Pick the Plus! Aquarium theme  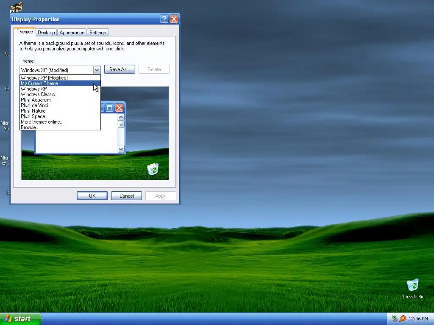(x=60, y=100)
